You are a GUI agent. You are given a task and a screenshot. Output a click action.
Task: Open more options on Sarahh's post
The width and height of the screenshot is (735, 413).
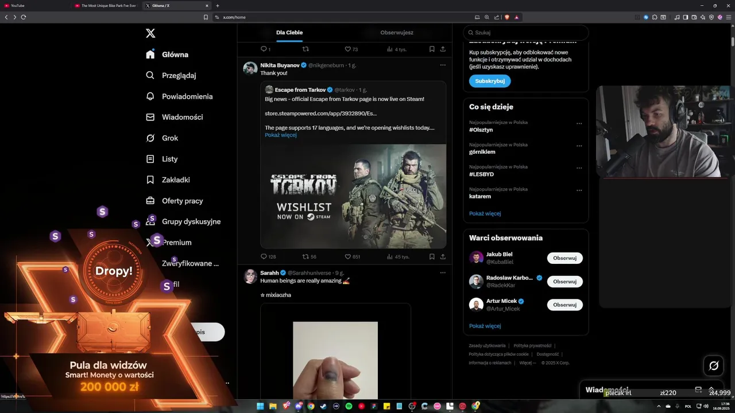(x=443, y=272)
